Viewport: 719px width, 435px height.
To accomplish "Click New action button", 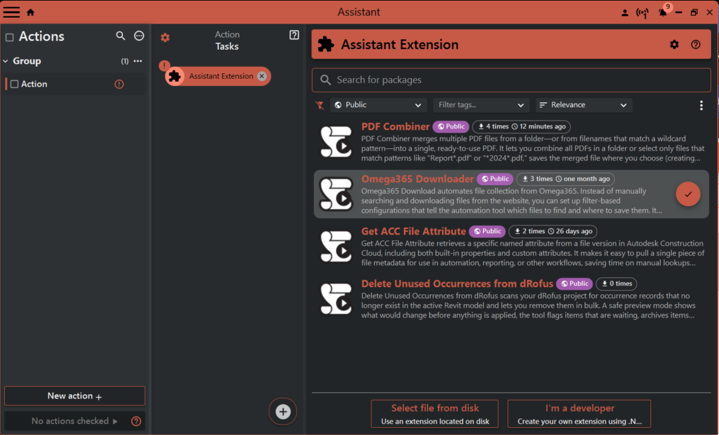I will pos(75,396).
